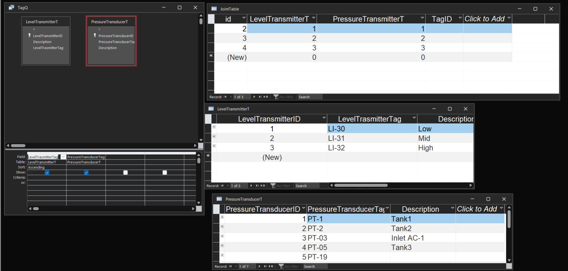Go to previous record in PressureTransducerT
The height and width of the screenshot is (271, 568).
(x=236, y=266)
